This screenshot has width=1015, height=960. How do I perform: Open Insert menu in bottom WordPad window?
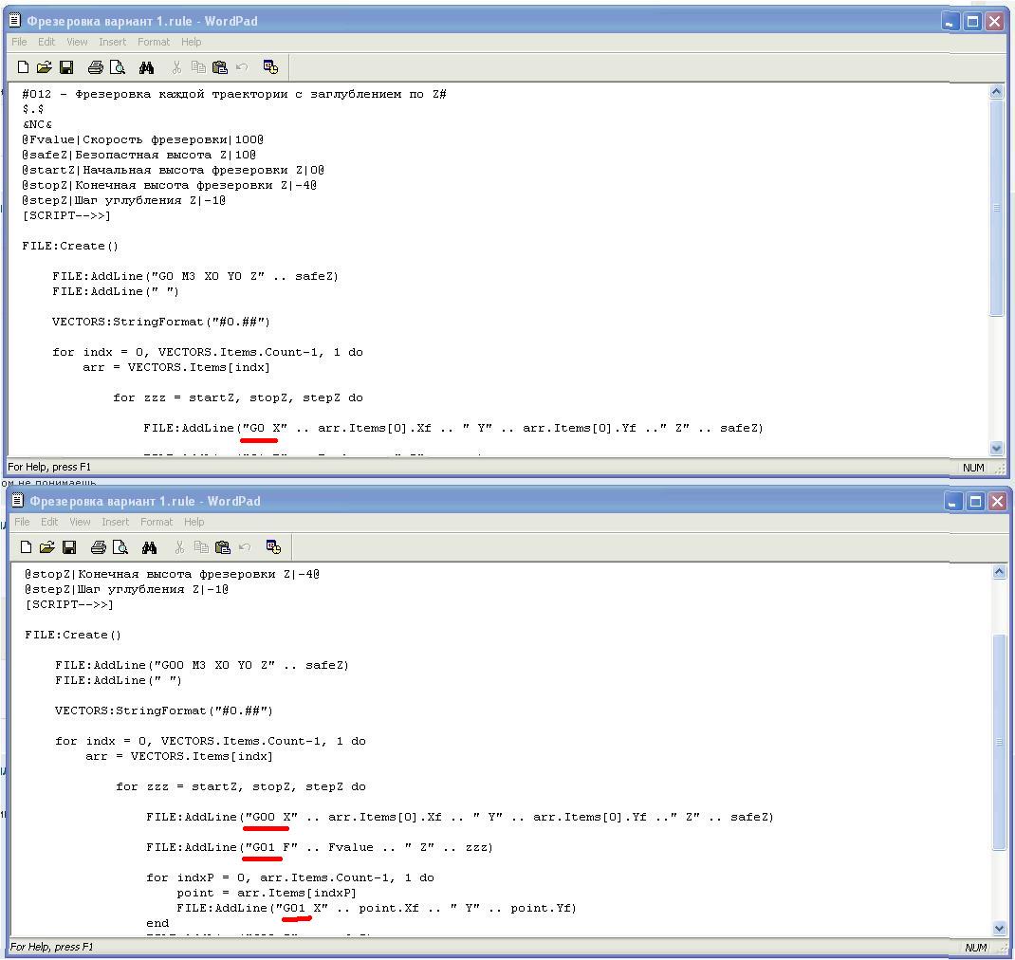click(115, 522)
